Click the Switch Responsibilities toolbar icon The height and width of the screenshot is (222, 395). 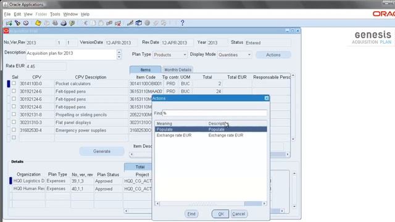pos(55,23)
